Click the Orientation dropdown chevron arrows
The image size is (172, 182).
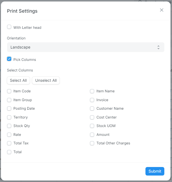click(158, 47)
